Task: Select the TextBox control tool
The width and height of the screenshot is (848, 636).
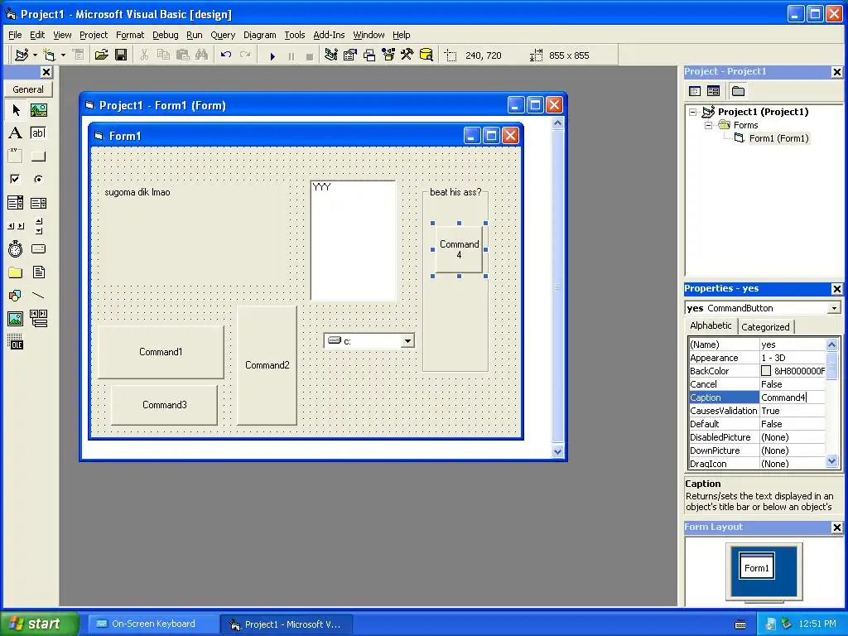Action: pyautogui.click(x=38, y=133)
